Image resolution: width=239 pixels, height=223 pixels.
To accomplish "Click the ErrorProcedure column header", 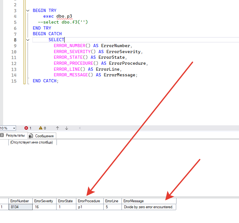I will point(89,201).
